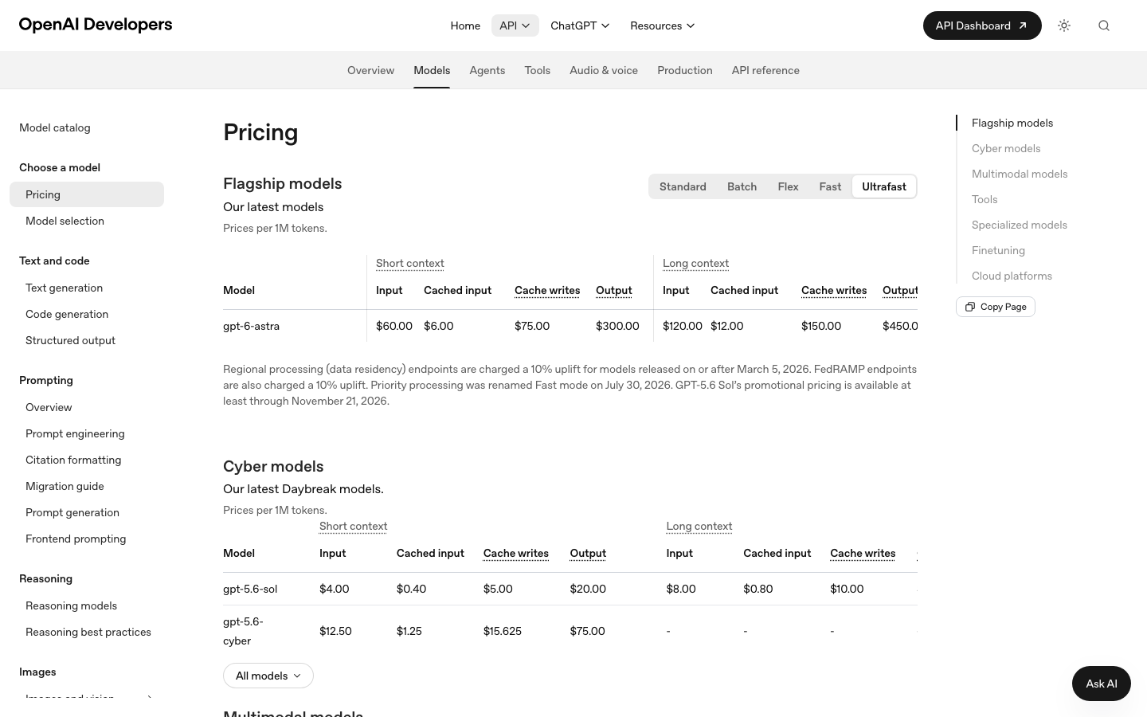
Task: Open Code generation page
Action: pos(87,314)
